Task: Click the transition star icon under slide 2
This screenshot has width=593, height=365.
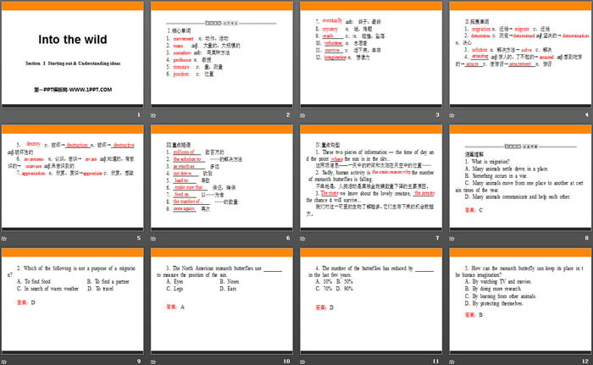Action: tap(154, 115)
